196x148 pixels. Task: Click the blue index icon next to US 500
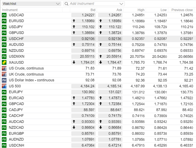tap(4, 86)
